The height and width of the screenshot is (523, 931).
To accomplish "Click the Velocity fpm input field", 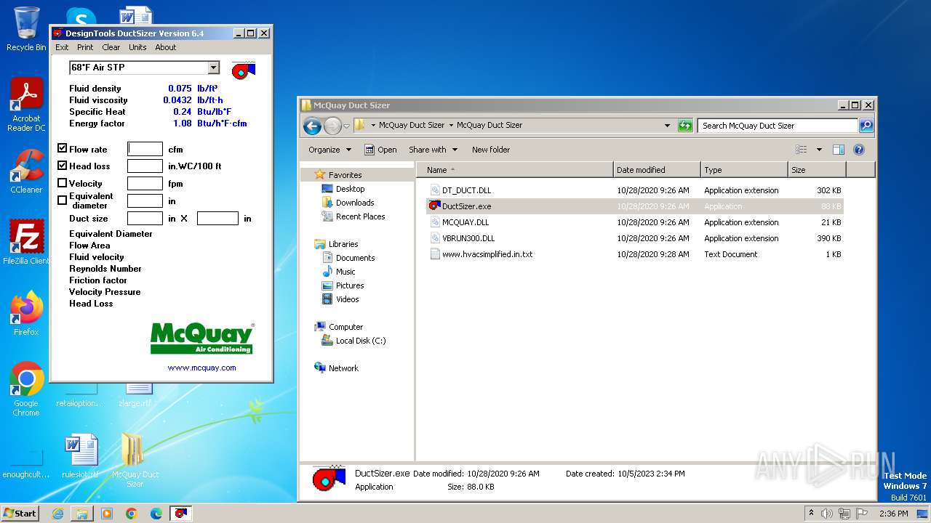I will [145, 184].
